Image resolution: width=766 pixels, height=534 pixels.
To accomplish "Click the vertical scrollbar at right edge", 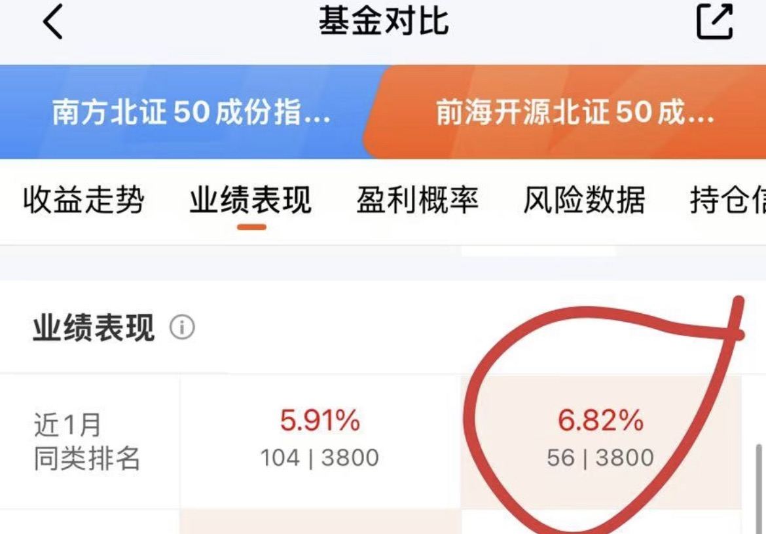I will point(759,489).
